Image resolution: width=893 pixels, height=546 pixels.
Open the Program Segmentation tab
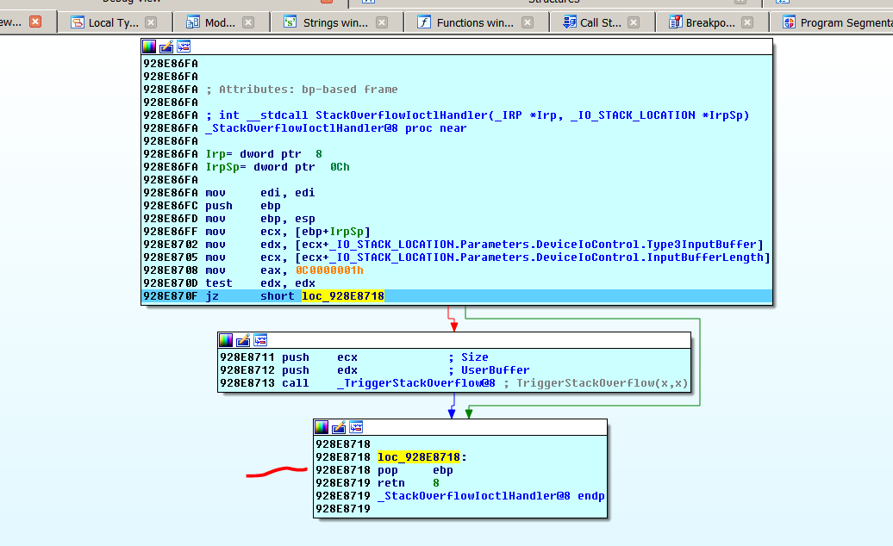(845, 23)
